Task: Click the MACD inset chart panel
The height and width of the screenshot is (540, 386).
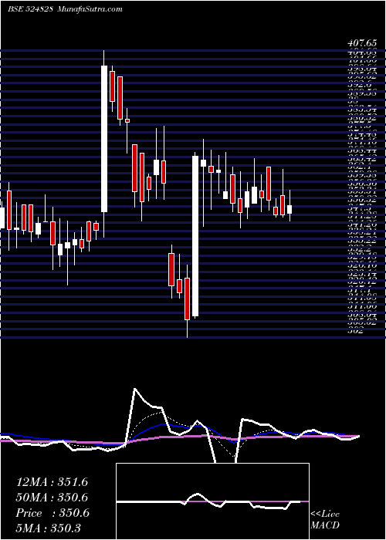Action: 212,501
